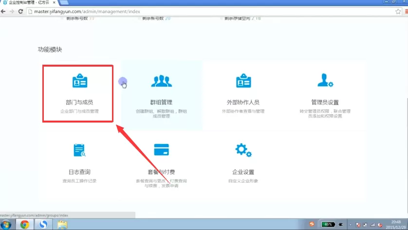Image resolution: width=408 pixels, height=230 pixels.
Task: Click the 自定义企业形象 description text
Action: [x=243, y=181]
